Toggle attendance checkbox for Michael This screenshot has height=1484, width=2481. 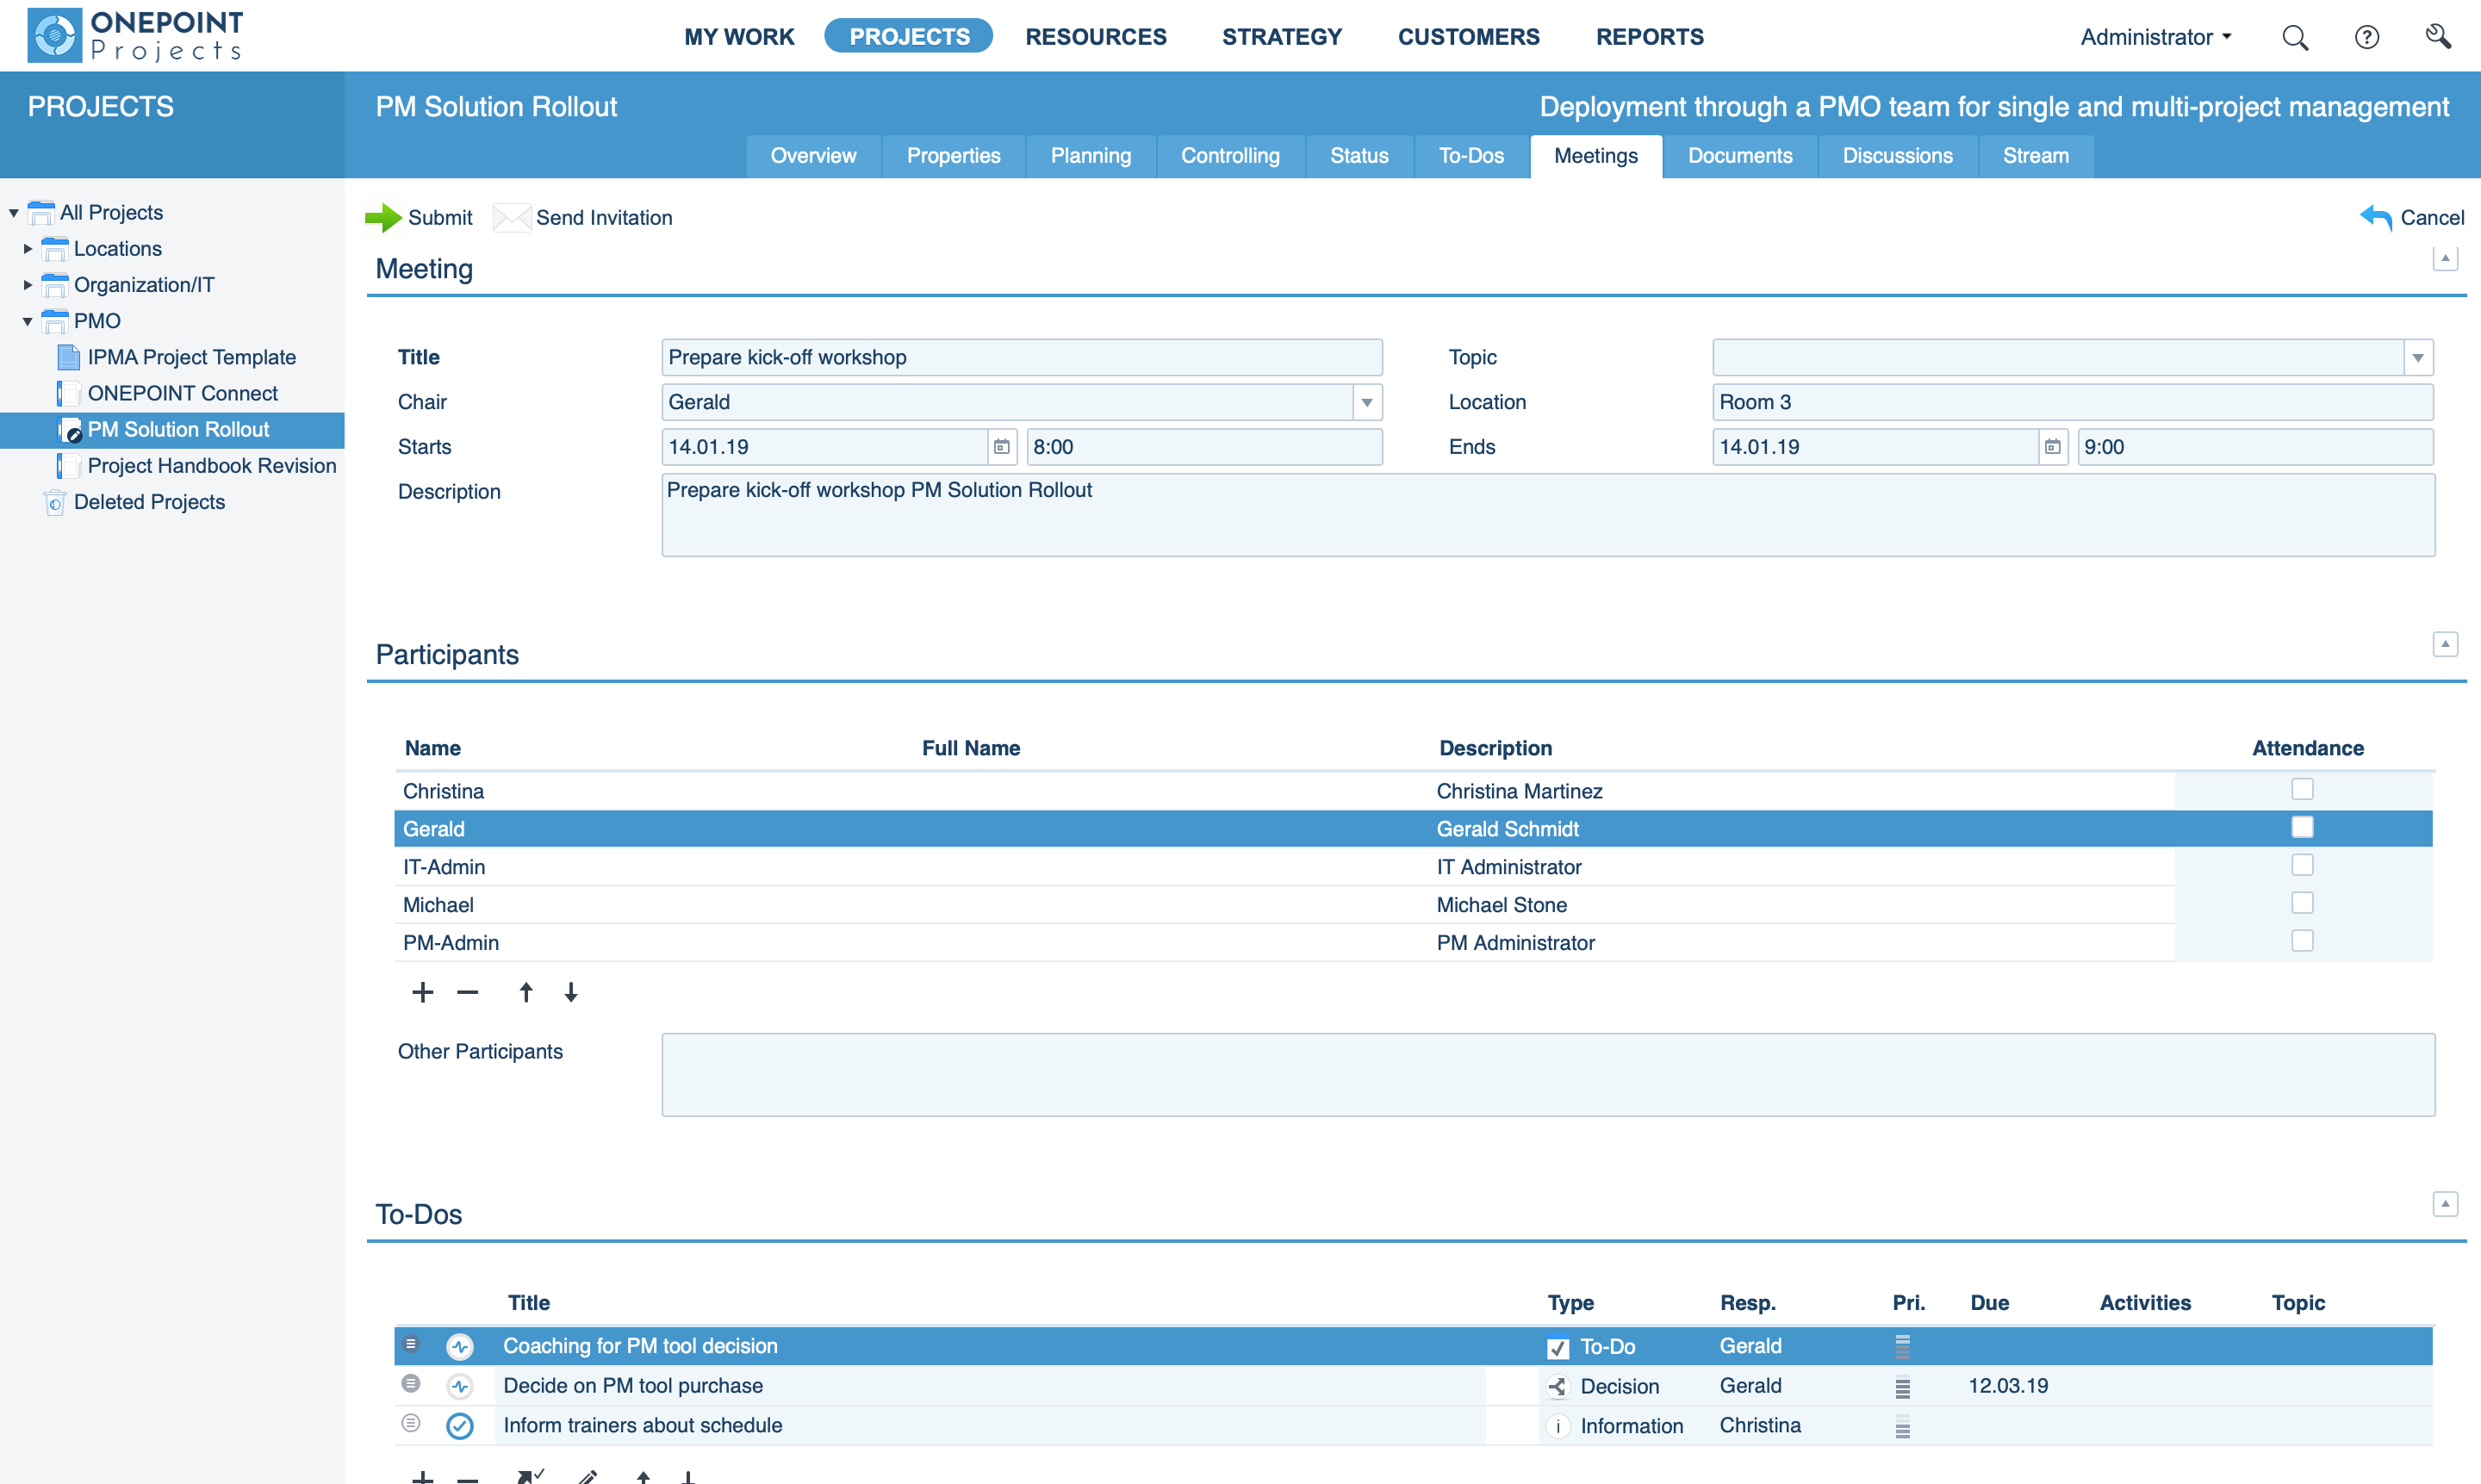(2302, 903)
